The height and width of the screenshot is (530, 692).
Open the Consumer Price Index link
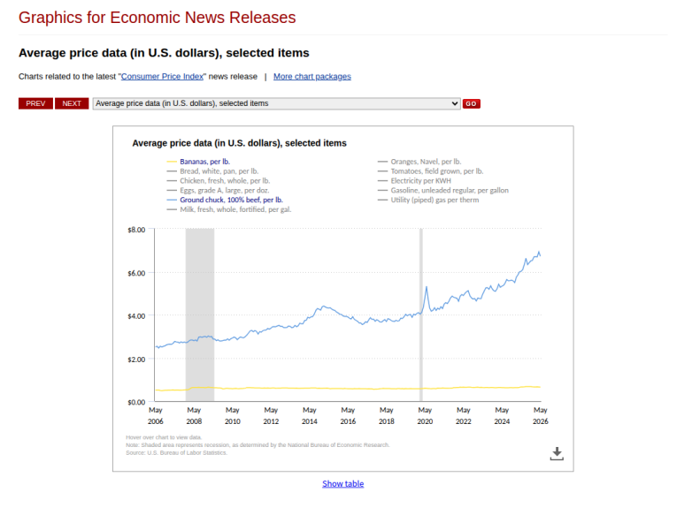pyautogui.click(x=162, y=77)
